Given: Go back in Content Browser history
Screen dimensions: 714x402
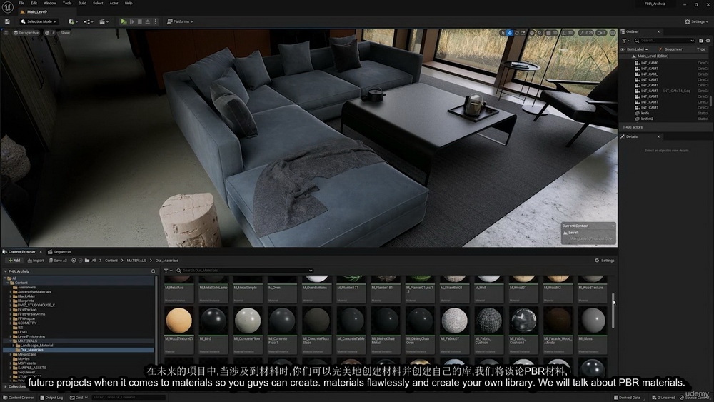Looking at the screenshot, I should [74, 261].
